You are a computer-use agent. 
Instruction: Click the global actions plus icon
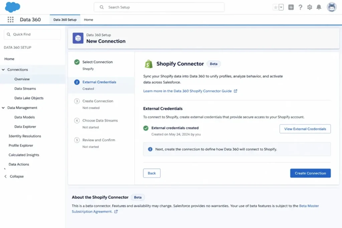(x=291, y=7)
